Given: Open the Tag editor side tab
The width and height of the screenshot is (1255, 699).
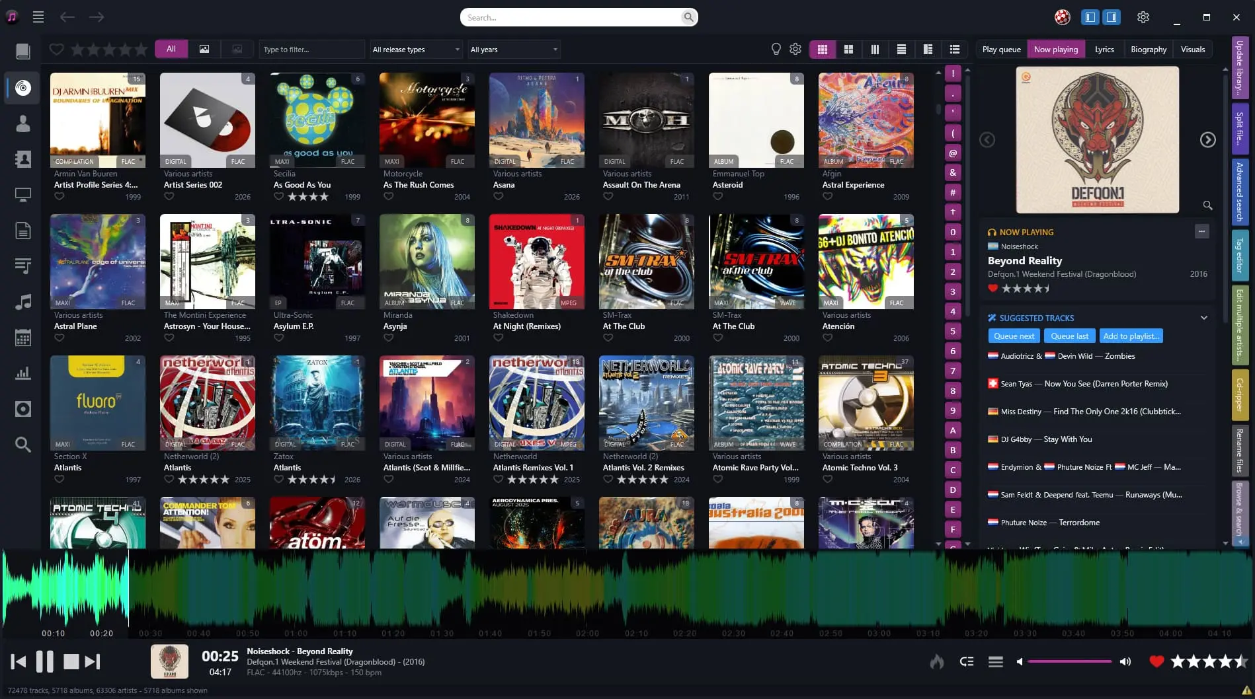Looking at the screenshot, I should pos(1240,255).
